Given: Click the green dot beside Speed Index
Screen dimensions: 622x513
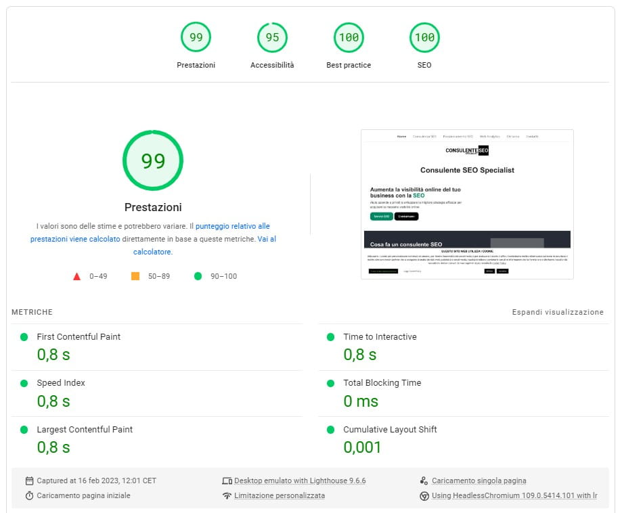Looking at the screenshot, I should tap(24, 383).
